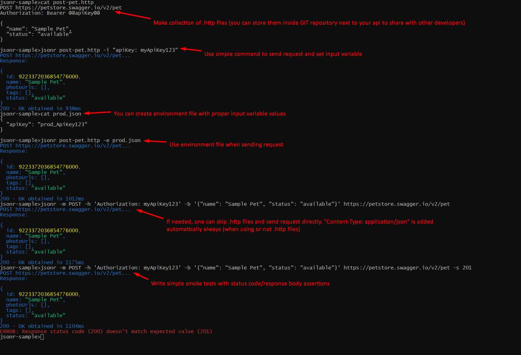Click the '-s 201' argument at the command end

click(x=463, y=268)
